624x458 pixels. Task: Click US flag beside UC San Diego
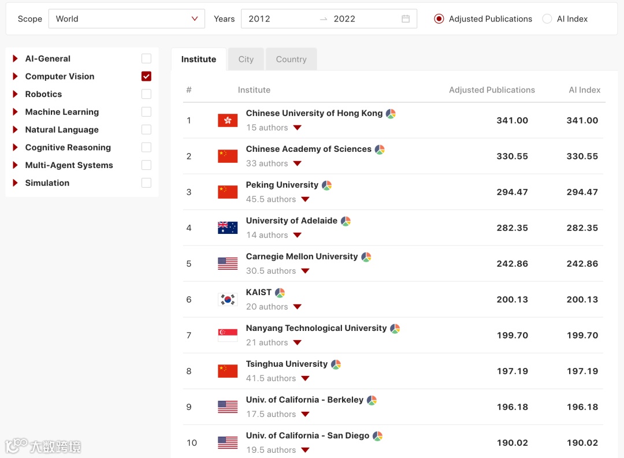pos(228,442)
